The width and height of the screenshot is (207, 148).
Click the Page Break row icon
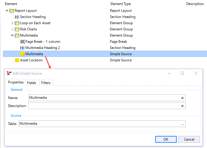click(22, 42)
